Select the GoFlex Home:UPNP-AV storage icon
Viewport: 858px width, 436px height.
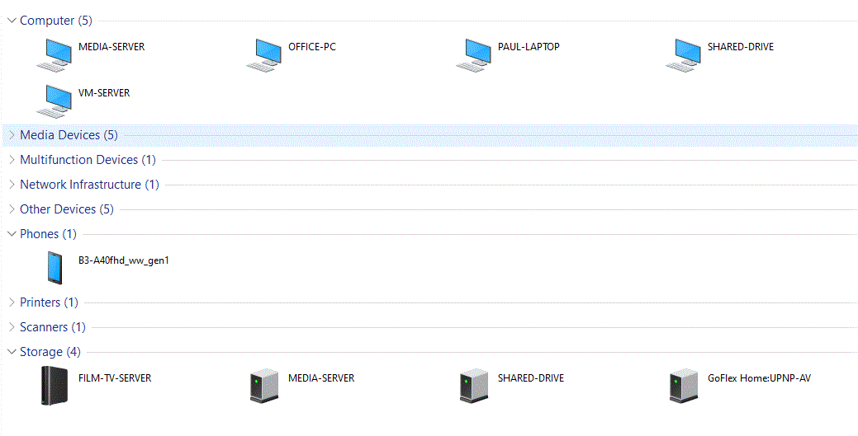(684, 386)
